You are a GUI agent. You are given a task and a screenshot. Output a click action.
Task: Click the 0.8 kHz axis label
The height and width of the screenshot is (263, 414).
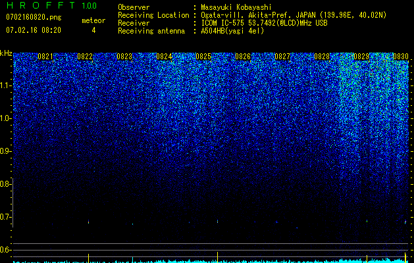click(6, 184)
